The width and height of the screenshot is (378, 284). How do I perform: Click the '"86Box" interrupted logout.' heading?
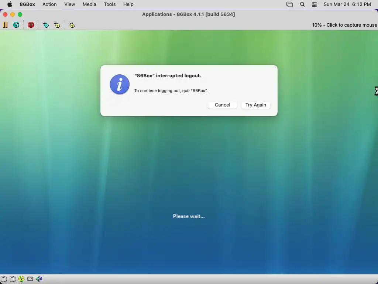[168, 75]
